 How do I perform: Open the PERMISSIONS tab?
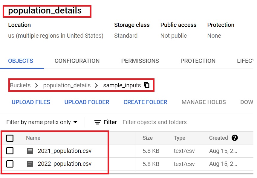click(140, 61)
